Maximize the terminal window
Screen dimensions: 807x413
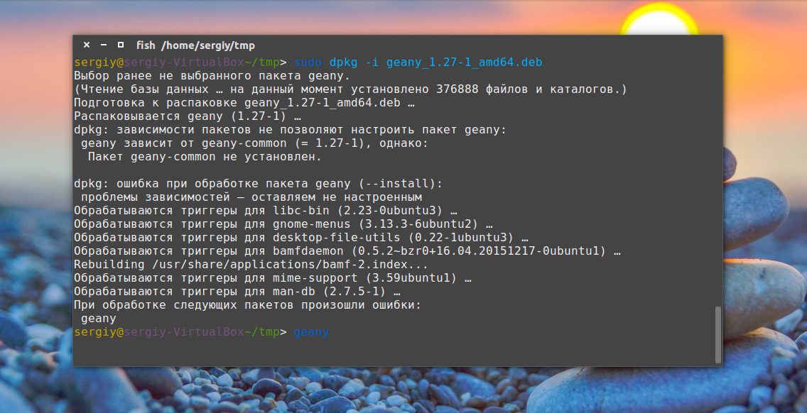coord(120,45)
